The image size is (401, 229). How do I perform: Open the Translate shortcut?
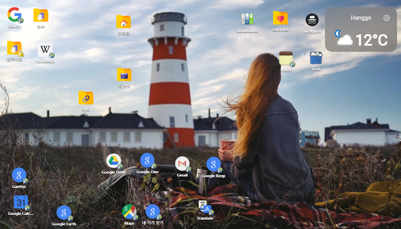[206, 207]
